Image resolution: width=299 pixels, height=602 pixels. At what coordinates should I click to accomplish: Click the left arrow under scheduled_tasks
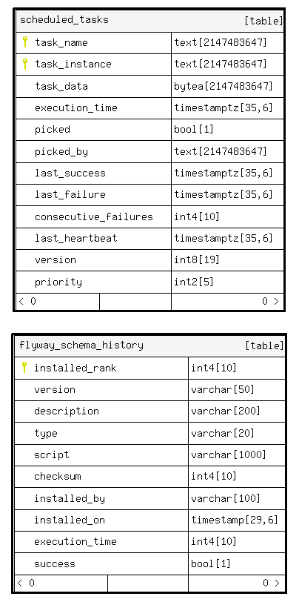(x=21, y=302)
